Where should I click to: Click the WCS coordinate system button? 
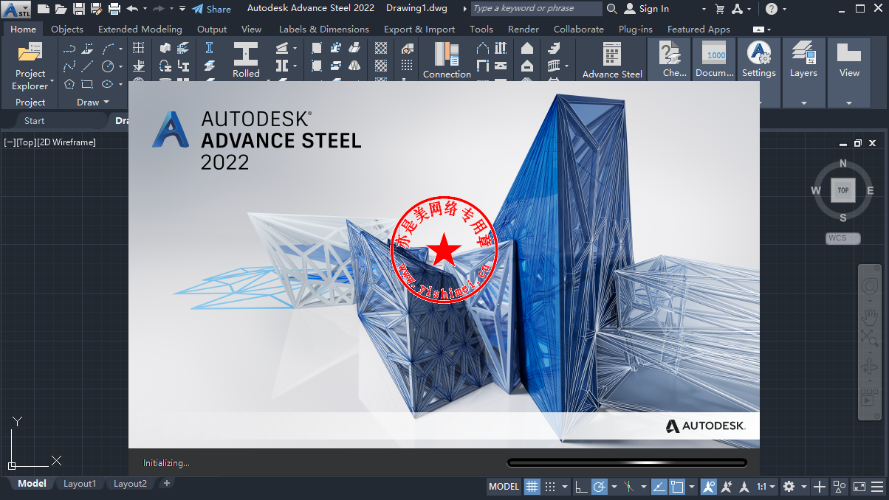[x=843, y=238]
